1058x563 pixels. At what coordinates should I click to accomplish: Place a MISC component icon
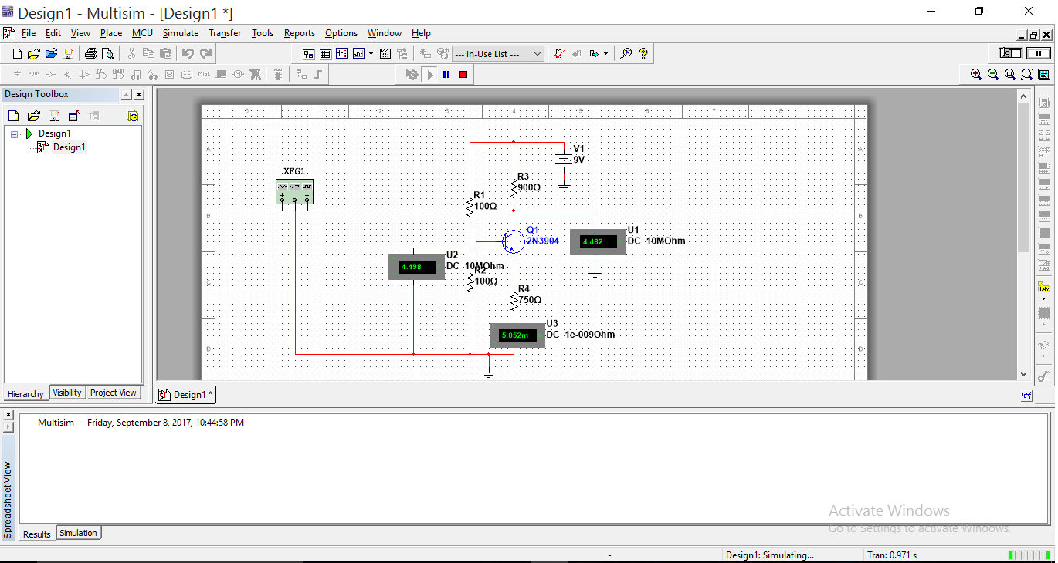[x=204, y=75]
